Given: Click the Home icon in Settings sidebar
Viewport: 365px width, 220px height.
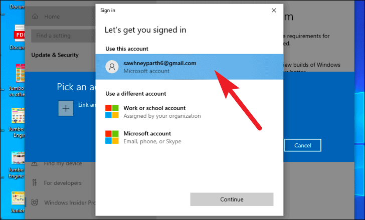Looking at the screenshot, I should 35,17.
